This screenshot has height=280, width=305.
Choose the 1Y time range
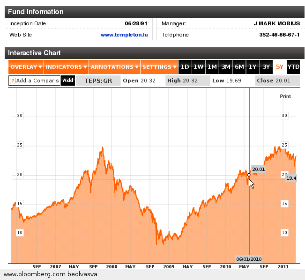[x=253, y=67]
